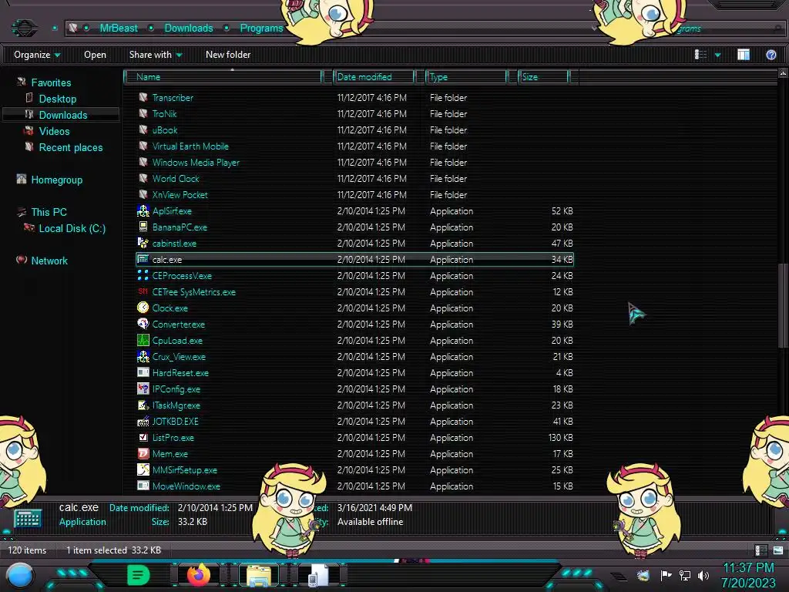789x592 pixels.
Task: Open Videos in the navigation pane
Action: click(x=55, y=131)
